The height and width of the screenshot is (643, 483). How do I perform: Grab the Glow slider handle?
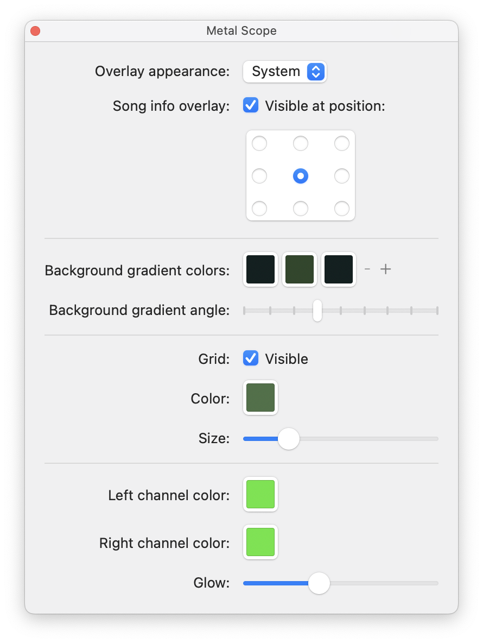pyautogui.click(x=319, y=583)
